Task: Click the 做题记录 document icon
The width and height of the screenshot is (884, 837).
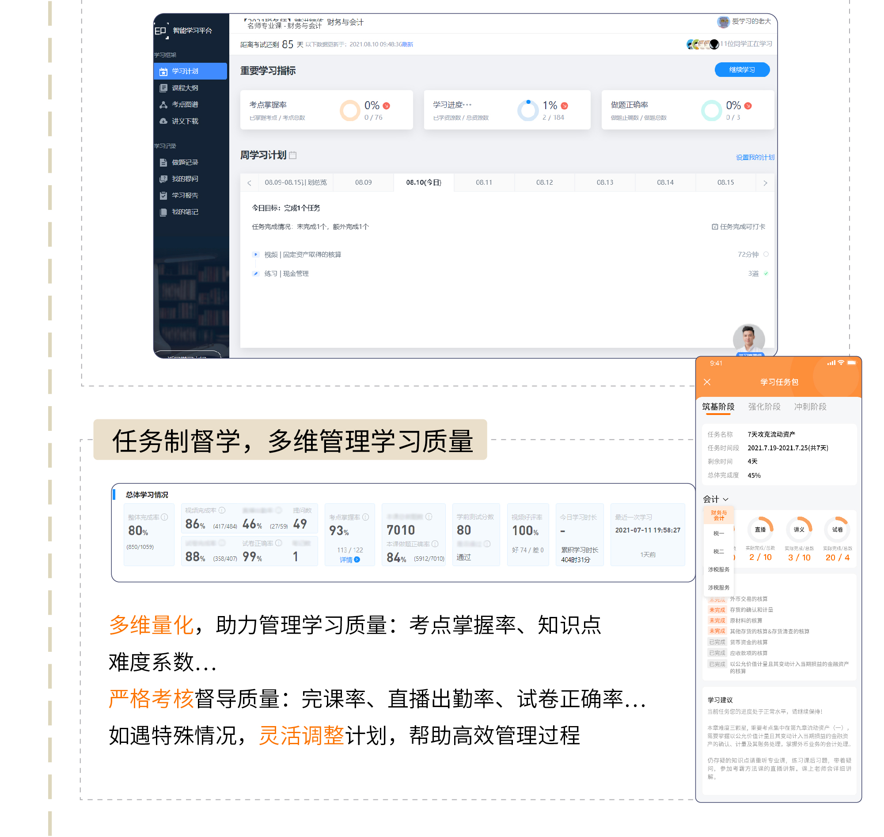Action: coord(163,162)
